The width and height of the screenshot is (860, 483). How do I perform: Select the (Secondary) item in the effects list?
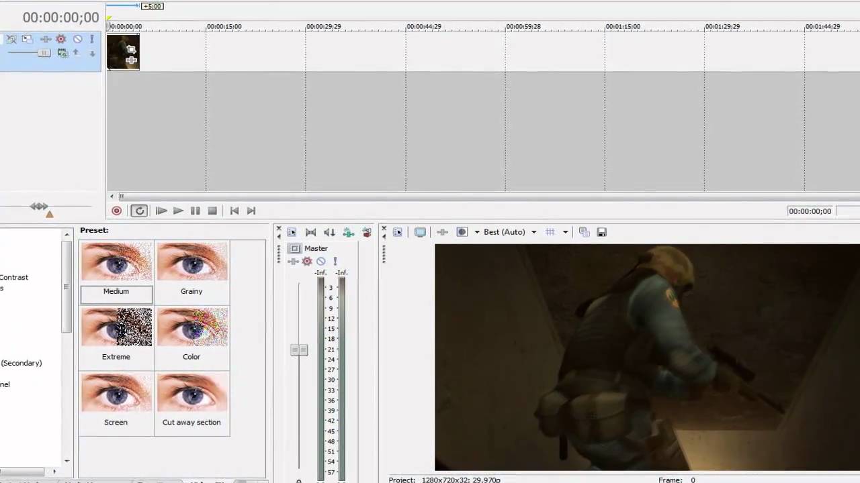point(21,363)
